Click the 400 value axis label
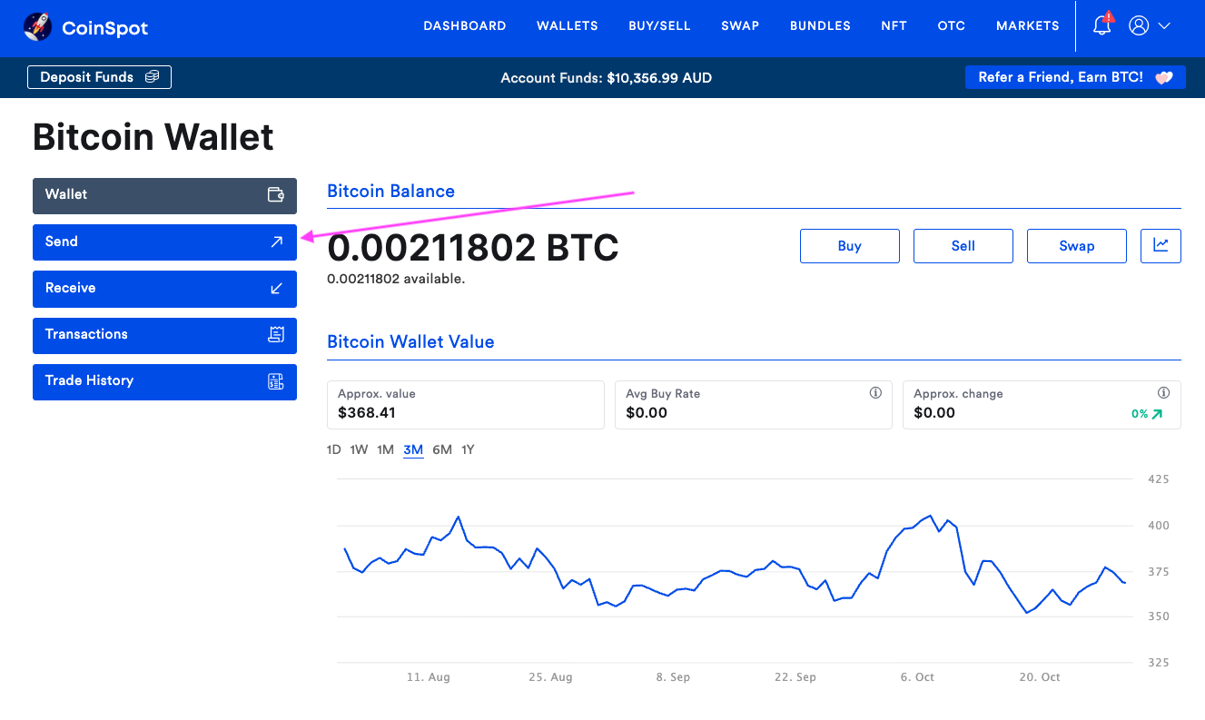 pos(1157,526)
